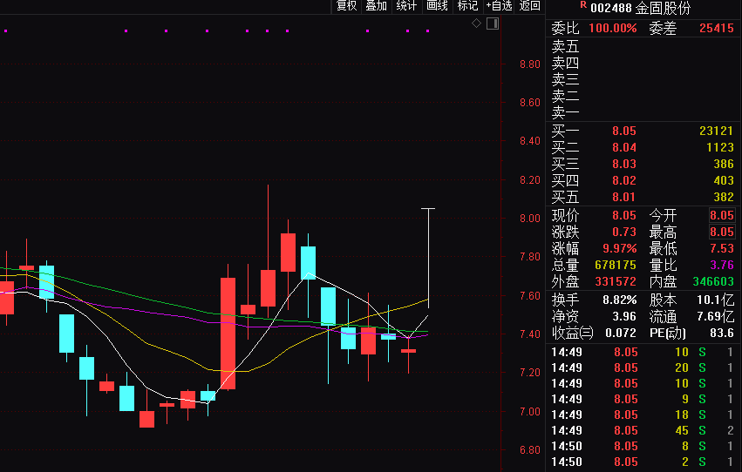Open the 统计 statistics tool

[x=406, y=6]
